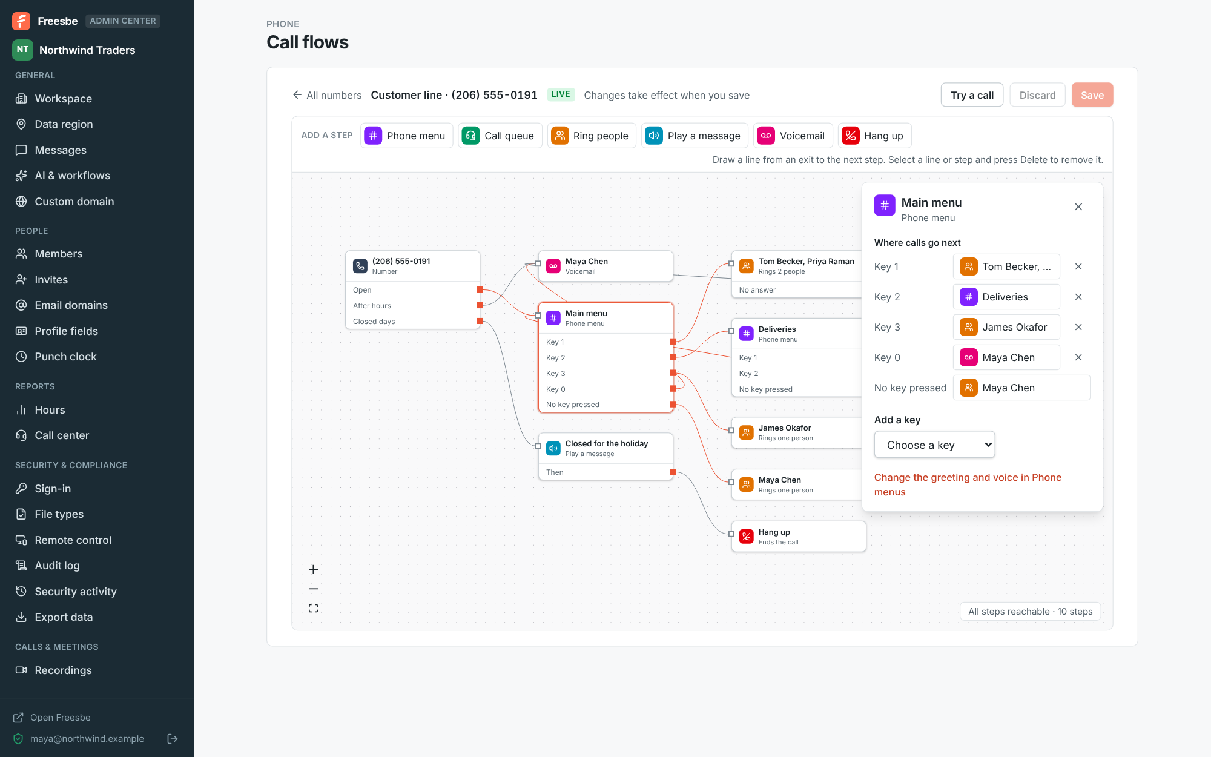This screenshot has width=1211, height=757.
Task: Remove the Key 3 James Okafor mapping
Action: pos(1078,327)
